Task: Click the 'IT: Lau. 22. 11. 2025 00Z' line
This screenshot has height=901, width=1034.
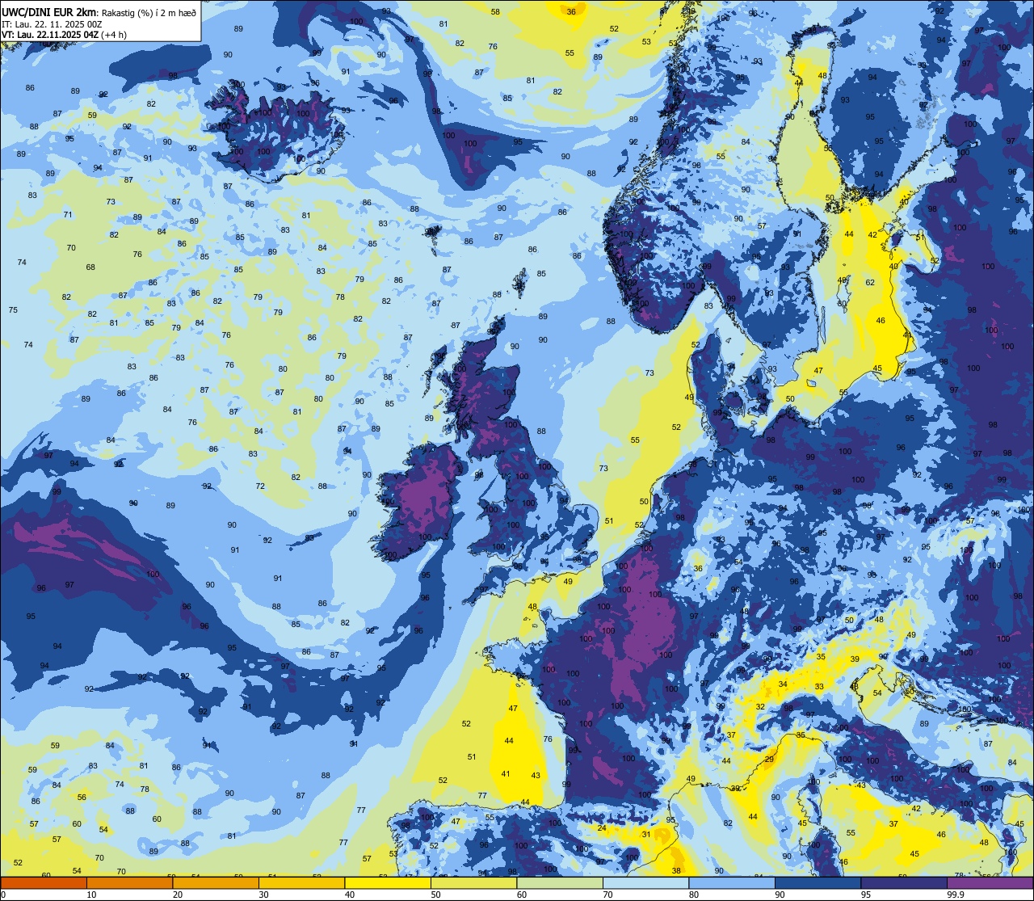Action: 52,24
